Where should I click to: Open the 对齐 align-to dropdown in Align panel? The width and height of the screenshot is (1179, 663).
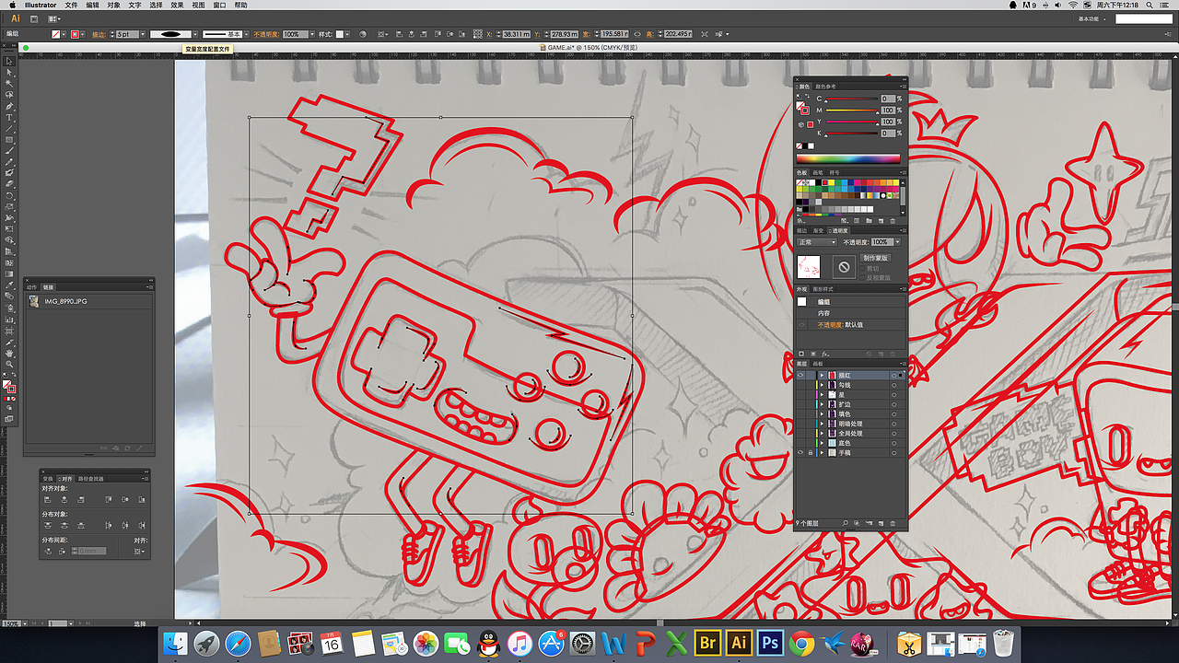tap(139, 551)
